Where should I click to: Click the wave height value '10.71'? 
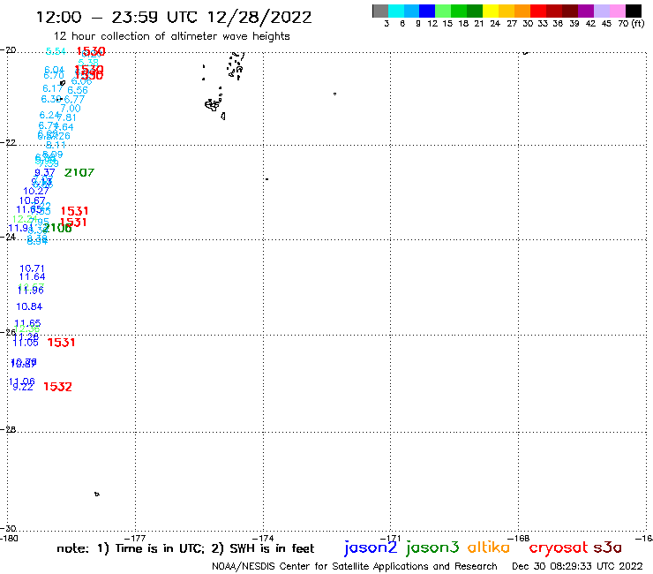point(32,268)
